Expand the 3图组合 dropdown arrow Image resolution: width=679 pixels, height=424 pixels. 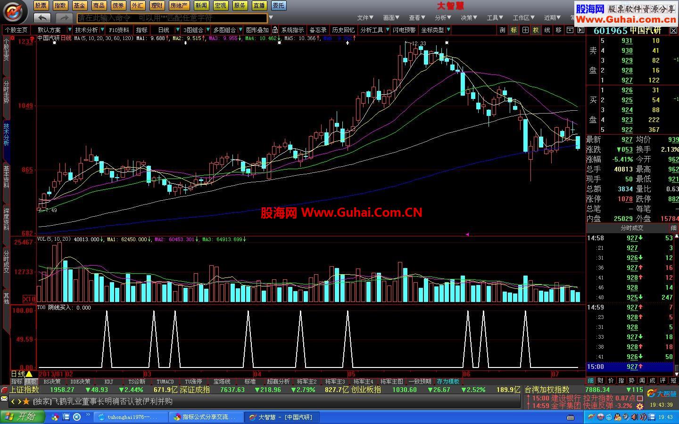[x=208, y=30]
